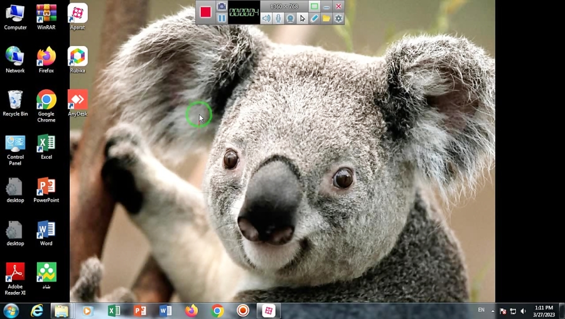Select the شاد desktop icon
This screenshot has height=319, width=565.
(46, 276)
